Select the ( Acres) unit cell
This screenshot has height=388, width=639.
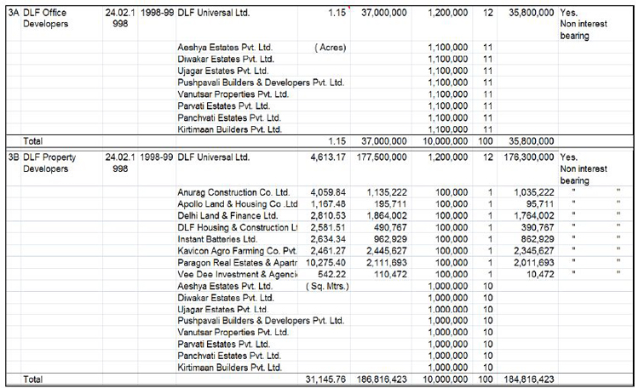coord(331,48)
